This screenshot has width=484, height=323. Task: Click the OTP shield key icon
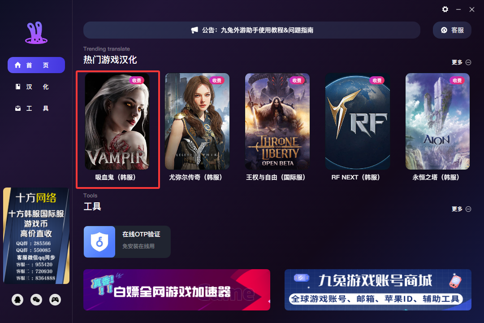click(99, 242)
